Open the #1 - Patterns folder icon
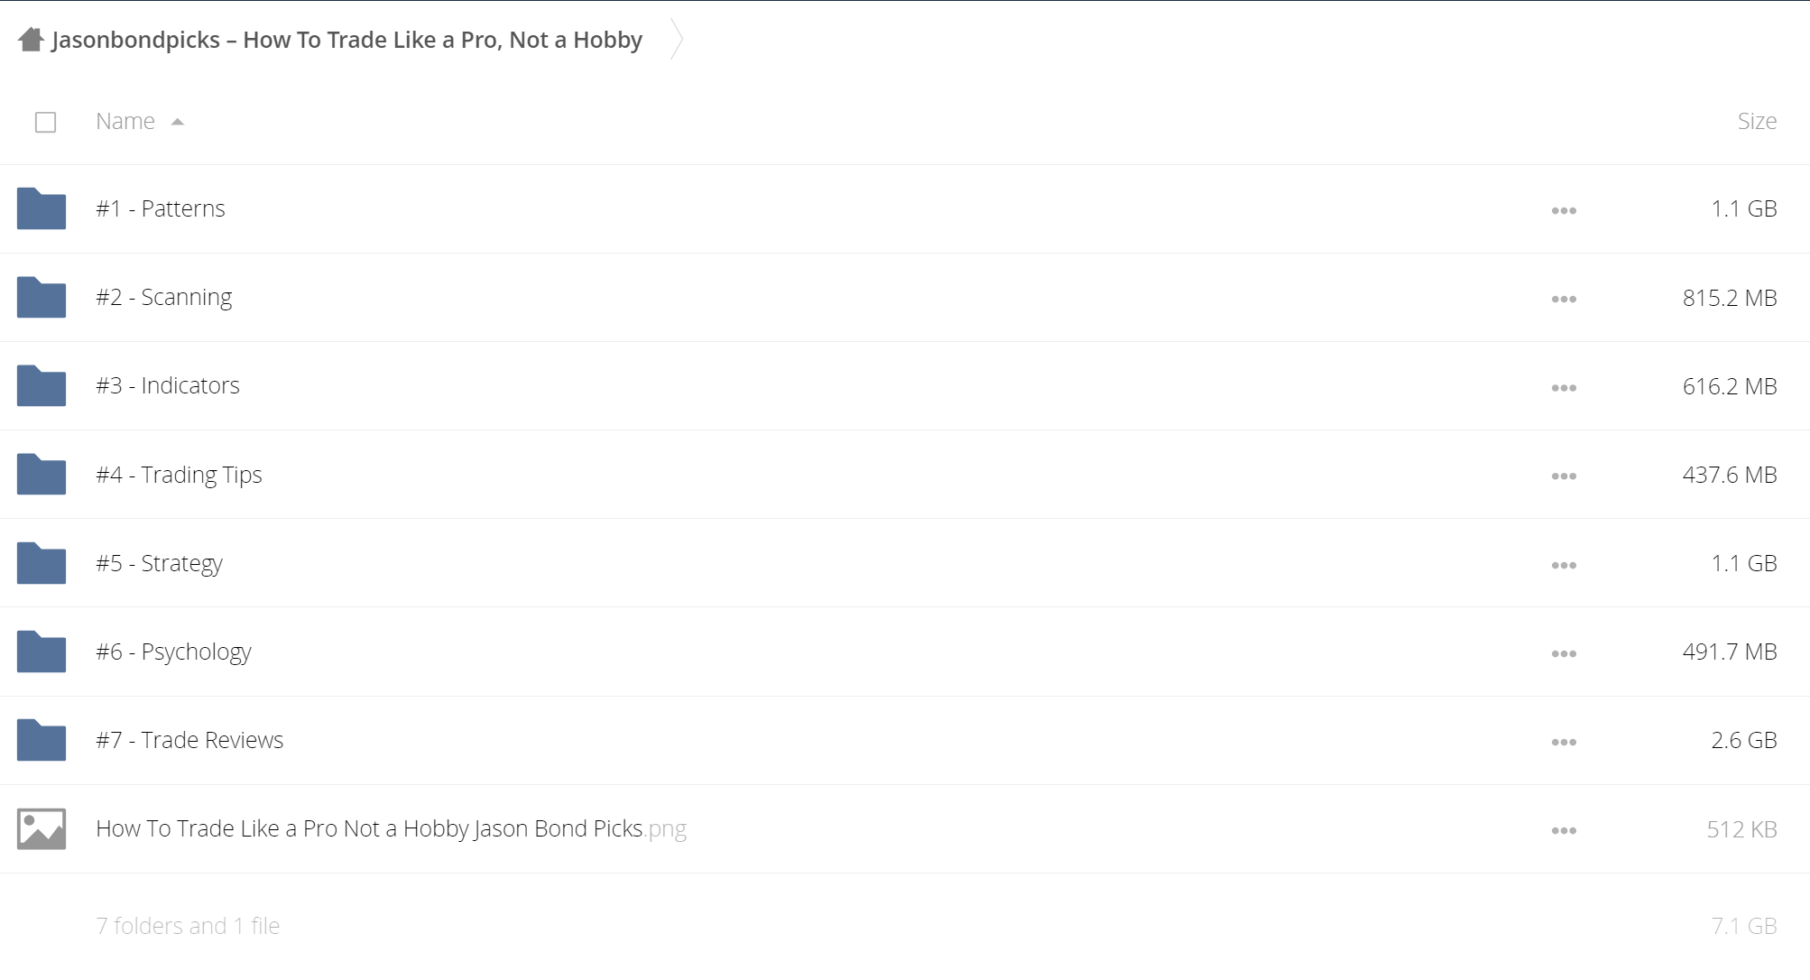 click(42, 208)
